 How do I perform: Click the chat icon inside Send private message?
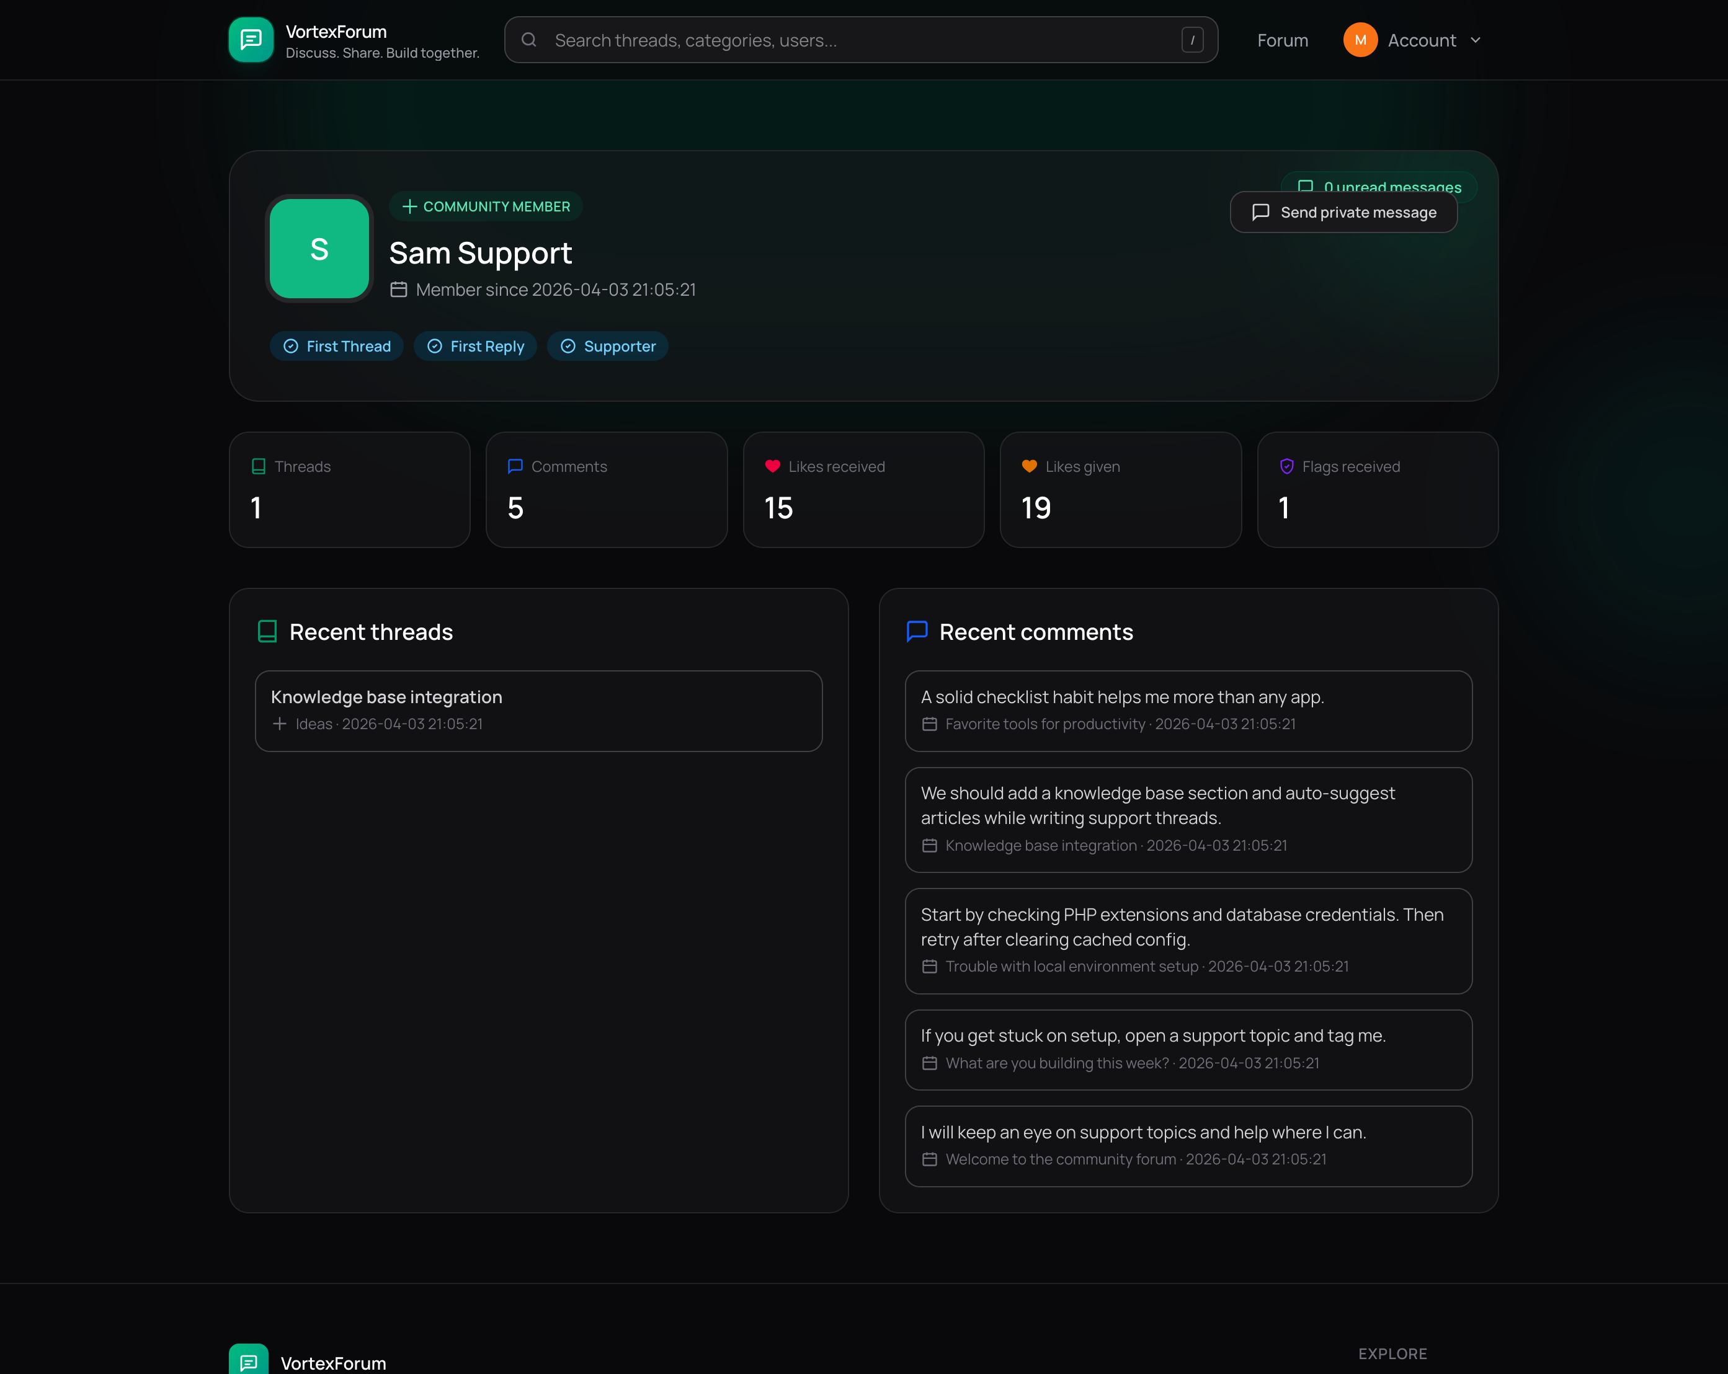[1261, 212]
